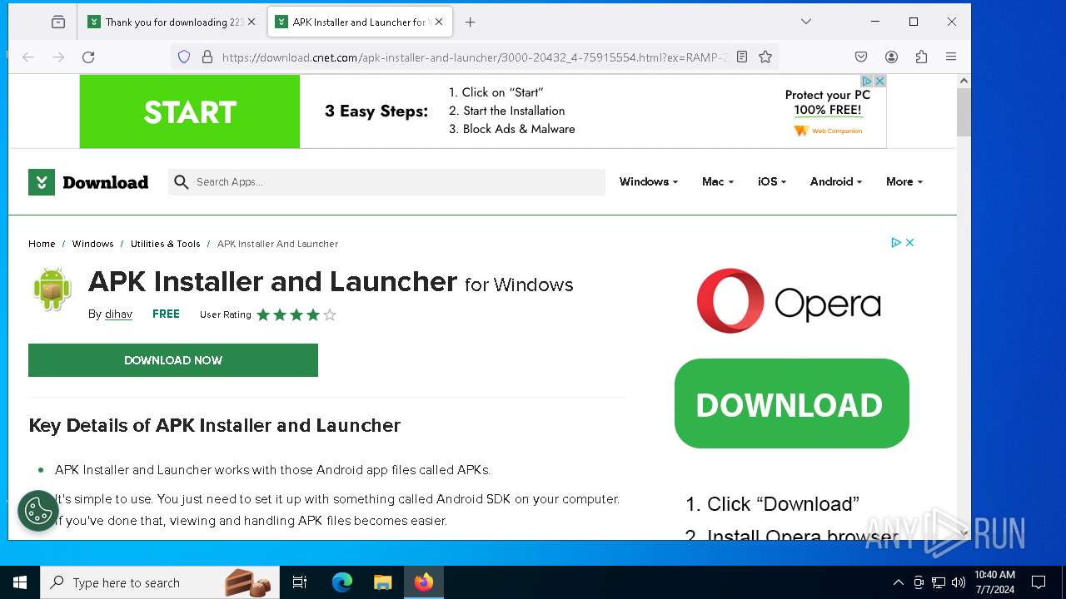1066x599 pixels.
Task: Show hidden tray icons chevron
Action: tap(898, 582)
